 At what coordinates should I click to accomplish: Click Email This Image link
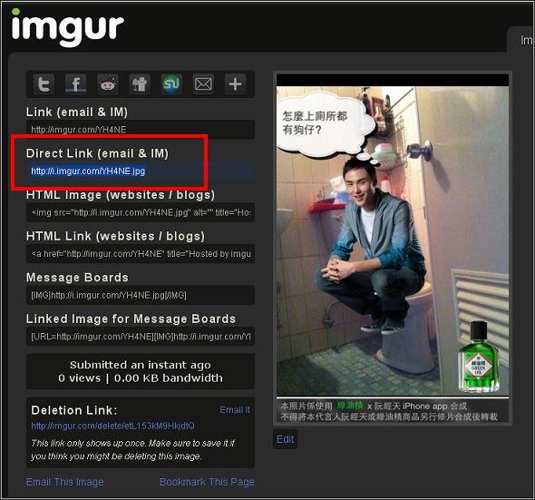[64, 482]
